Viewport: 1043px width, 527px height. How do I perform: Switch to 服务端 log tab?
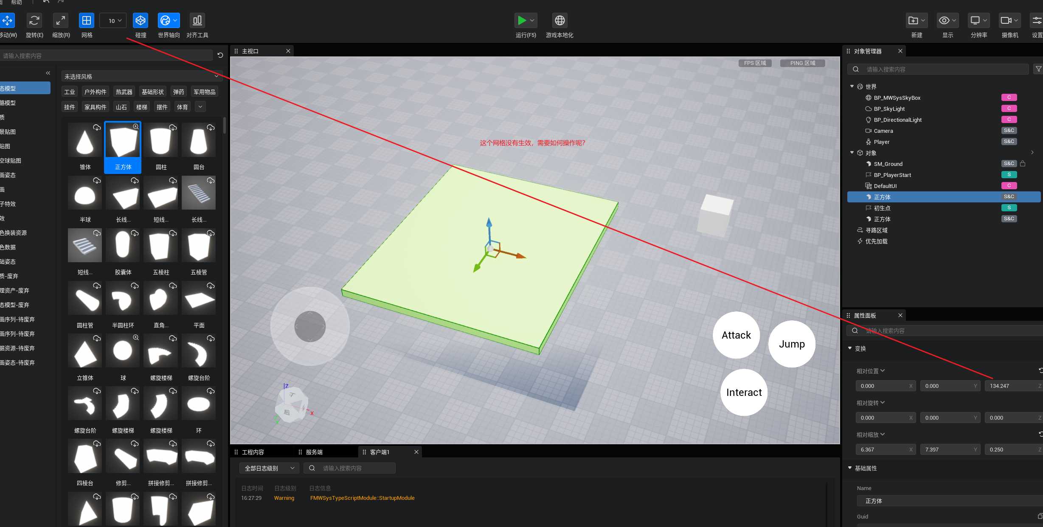pyautogui.click(x=314, y=452)
